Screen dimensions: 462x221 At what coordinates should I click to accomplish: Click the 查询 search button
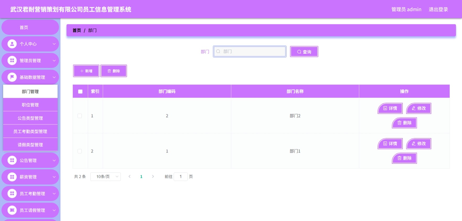(304, 52)
